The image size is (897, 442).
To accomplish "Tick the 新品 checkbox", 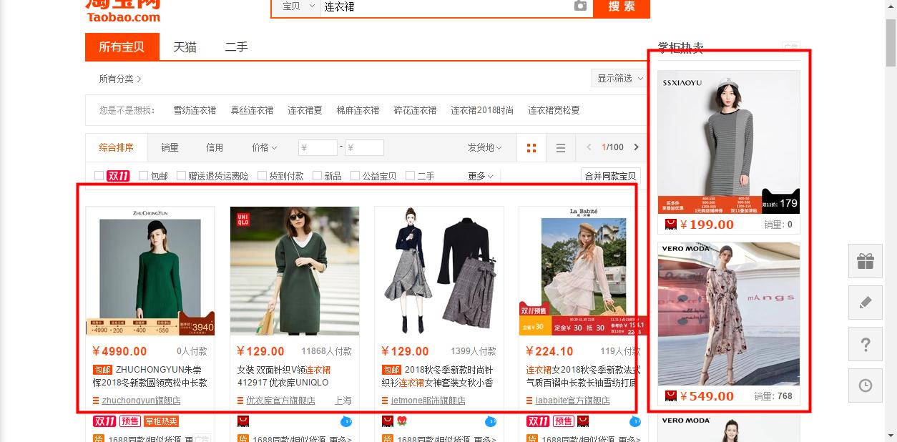I will click(317, 175).
